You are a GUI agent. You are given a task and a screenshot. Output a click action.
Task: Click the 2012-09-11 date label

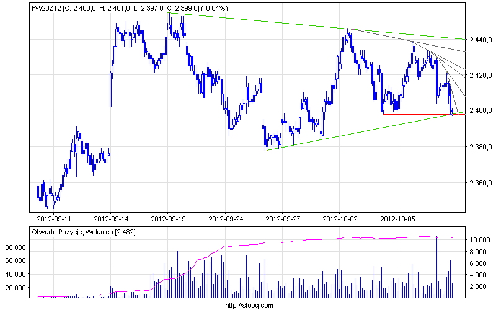(x=54, y=219)
